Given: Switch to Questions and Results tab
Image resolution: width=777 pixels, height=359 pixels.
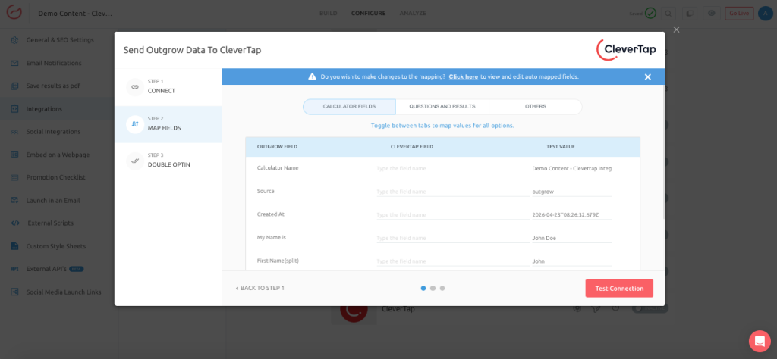Looking at the screenshot, I should point(442,106).
